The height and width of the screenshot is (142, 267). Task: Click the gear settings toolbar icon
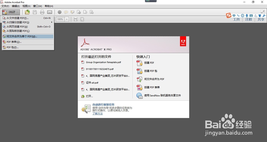coord(60,12)
